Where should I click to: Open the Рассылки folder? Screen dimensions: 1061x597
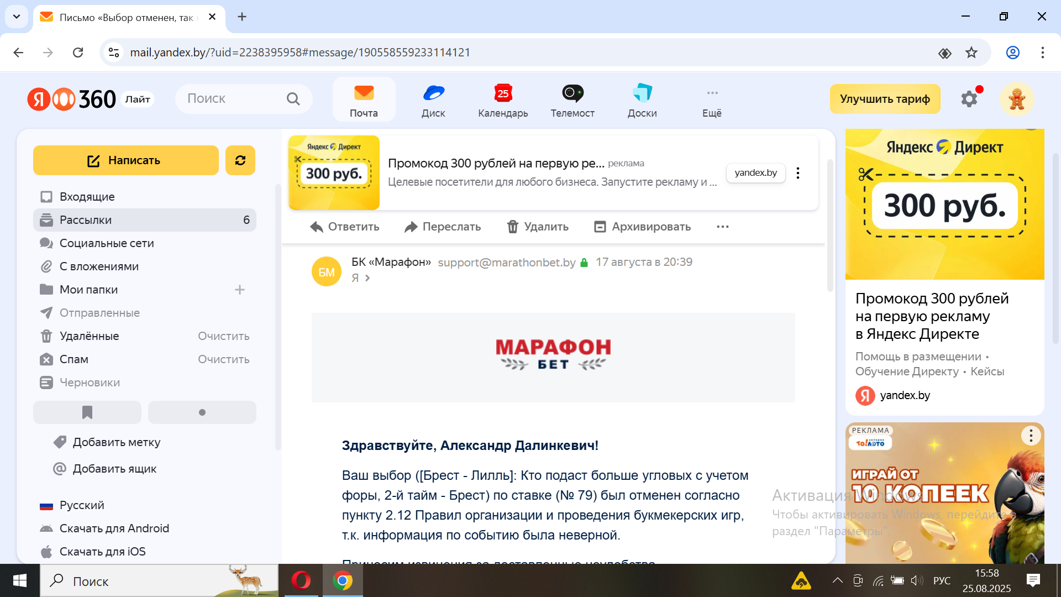[x=145, y=220]
